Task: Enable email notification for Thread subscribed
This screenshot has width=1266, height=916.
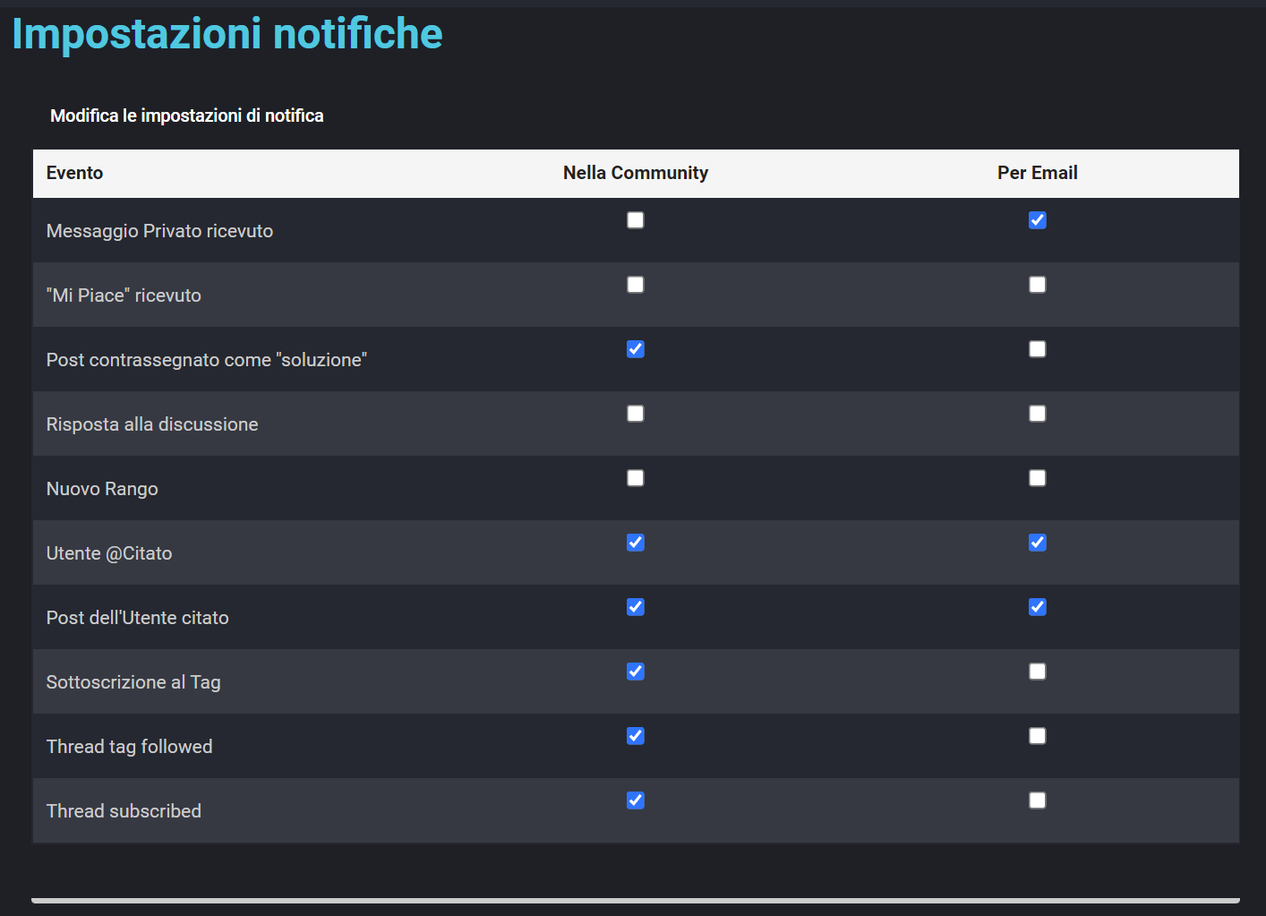Action: pos(1037,800)
